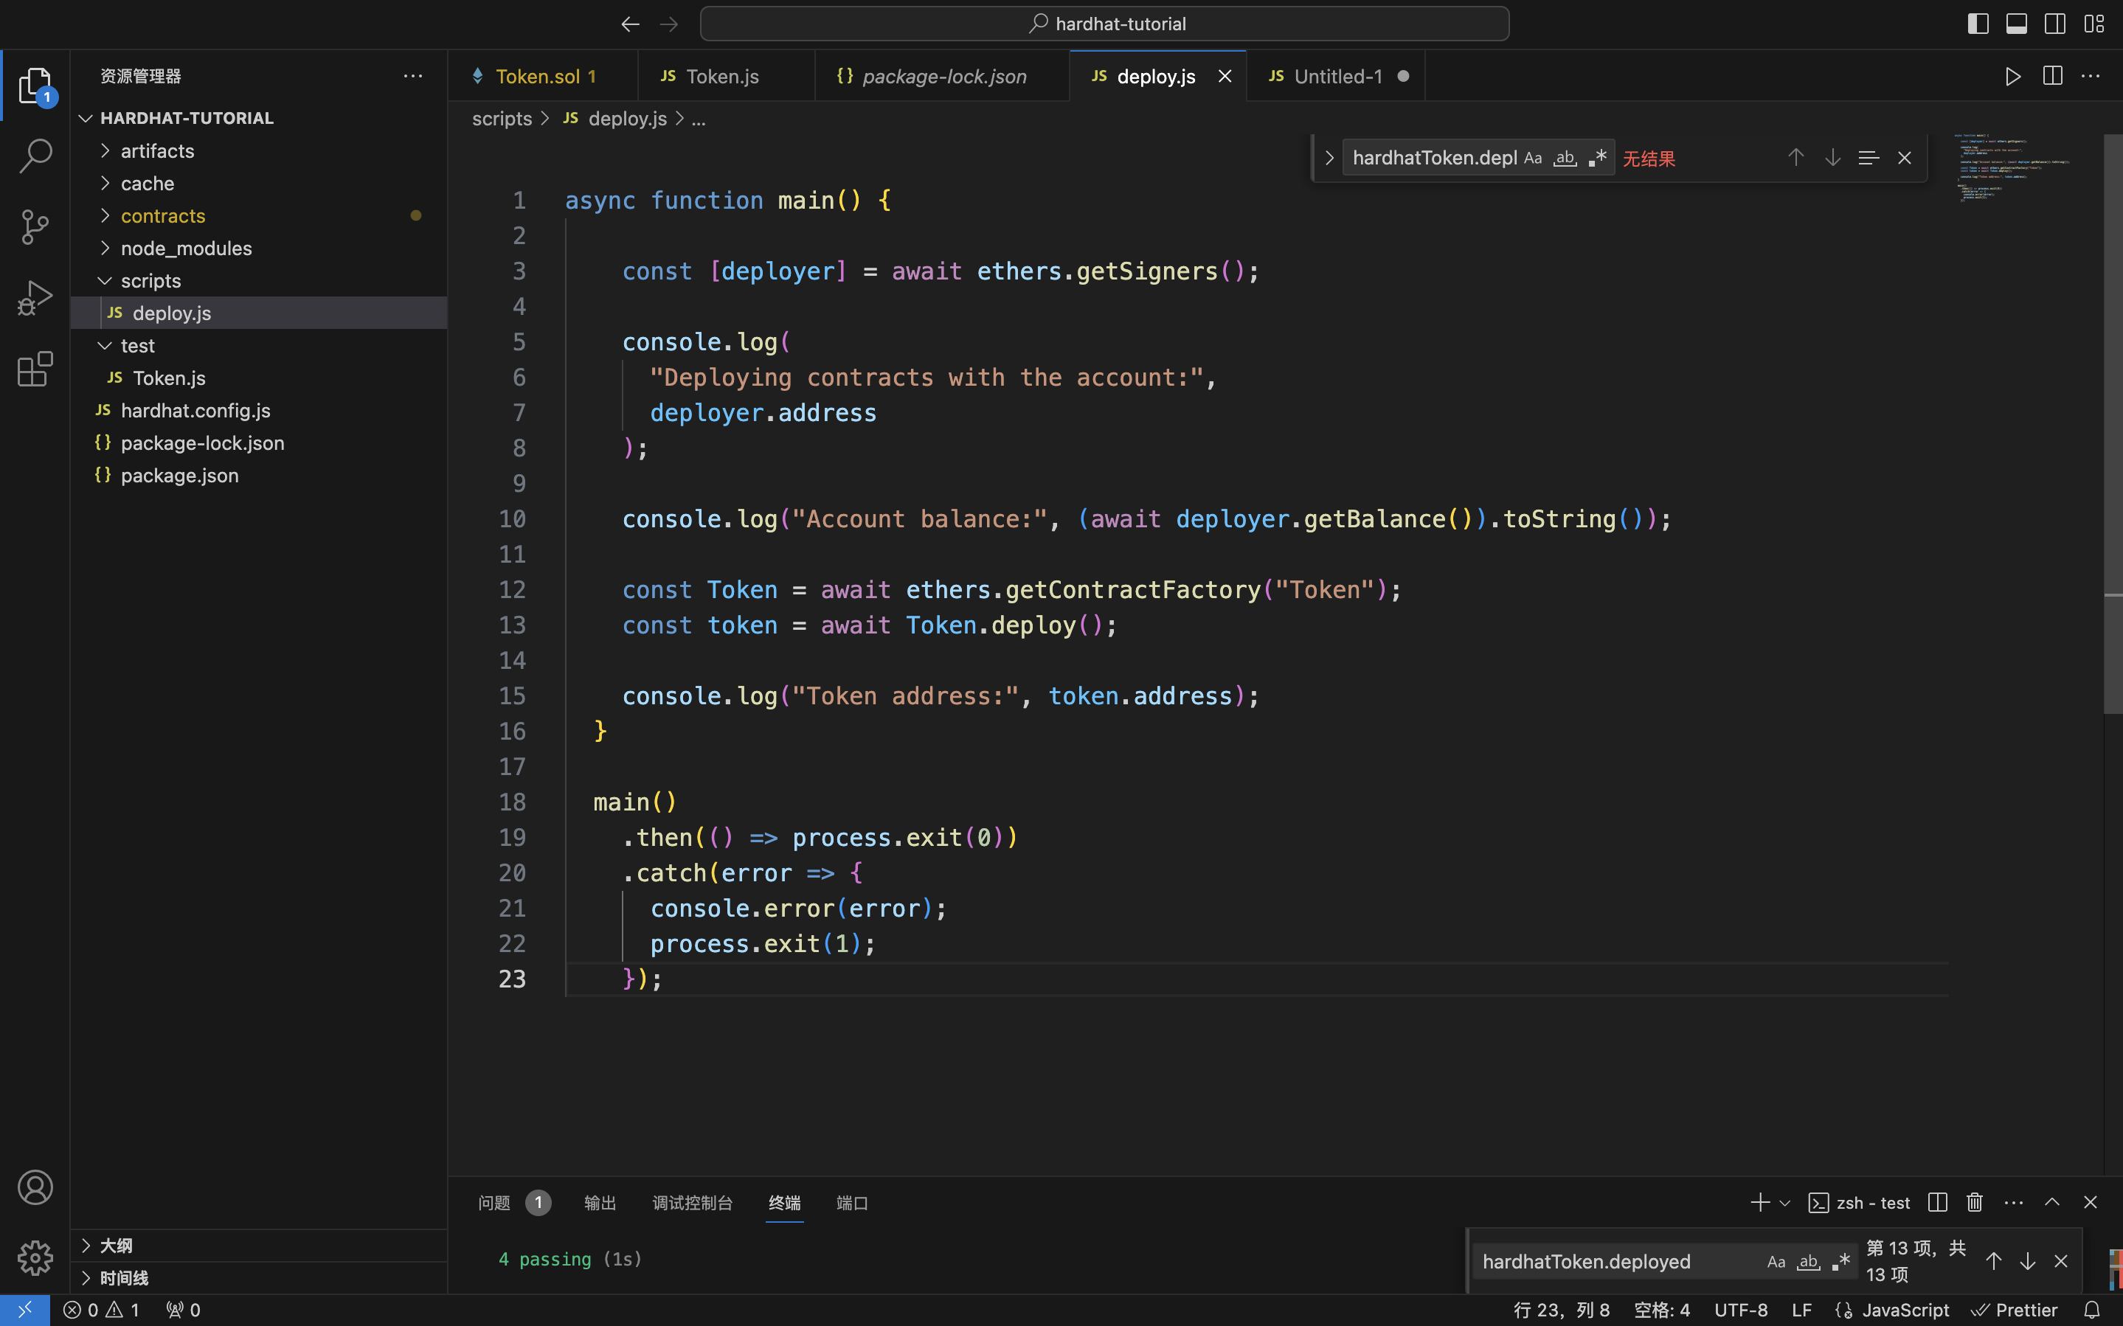Screen dimensions: 2123x1326
Task: Open the 端口 ports panel tab
Action: (851, 1202)
